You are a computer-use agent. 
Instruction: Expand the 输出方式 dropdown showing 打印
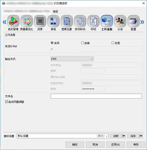pos(72,59)
